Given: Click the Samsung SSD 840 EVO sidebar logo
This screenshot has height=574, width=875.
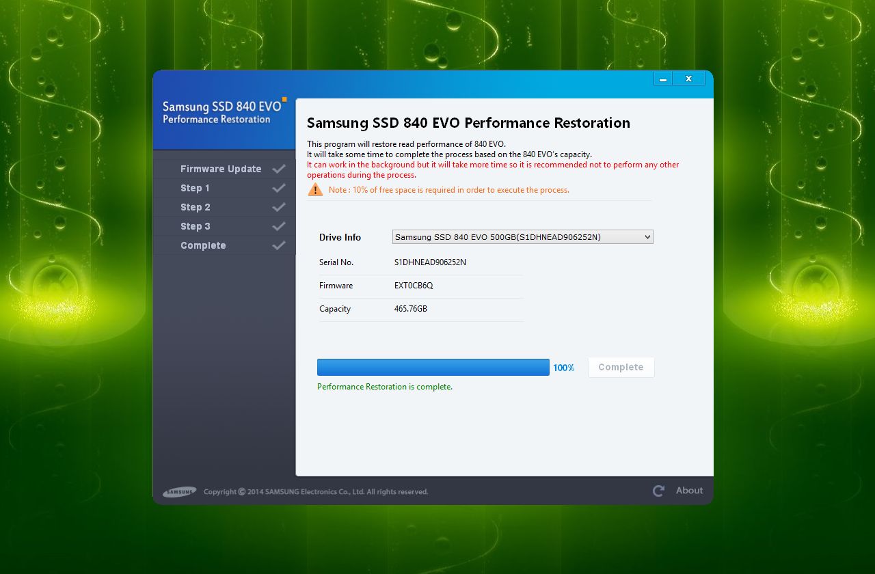Looking at the screenshot, I should point(224,112).
